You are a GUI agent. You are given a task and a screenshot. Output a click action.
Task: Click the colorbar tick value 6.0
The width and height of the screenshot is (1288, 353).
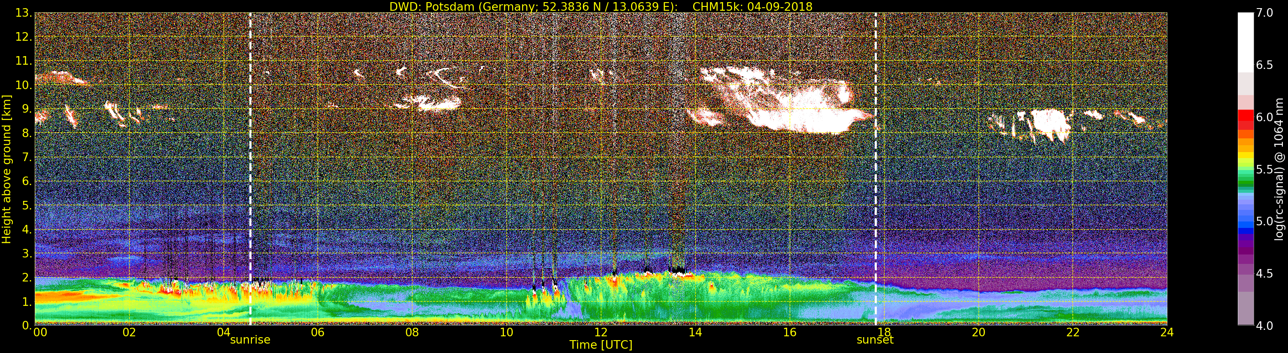click(x=1264, y=117)
